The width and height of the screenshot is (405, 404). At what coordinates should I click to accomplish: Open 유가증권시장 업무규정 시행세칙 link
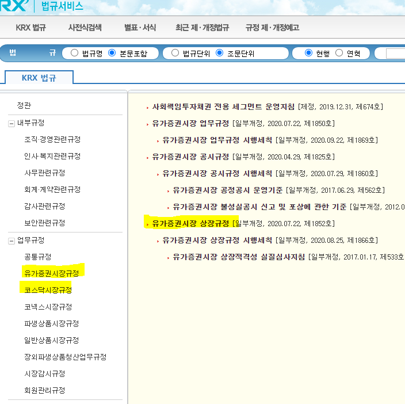point(217,140)
